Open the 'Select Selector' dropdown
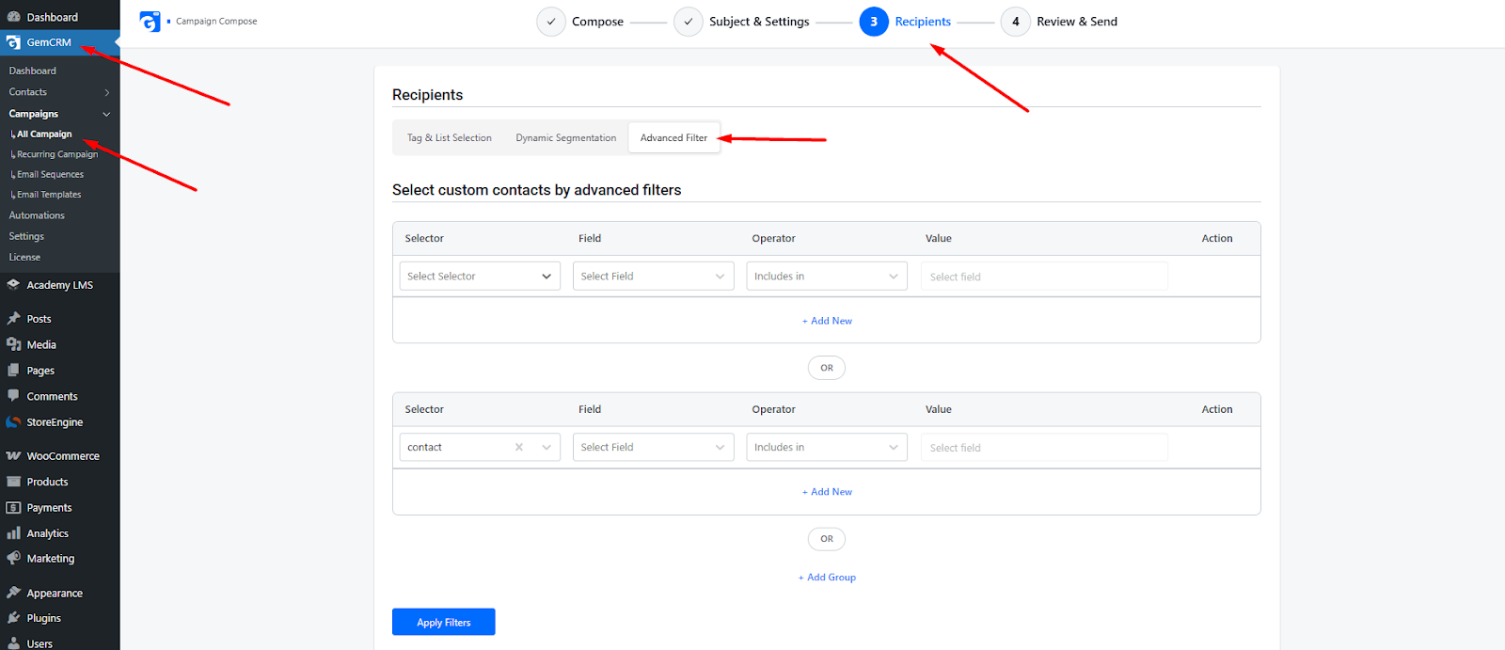The image size is (1505, 650). [x=480, y=276]
